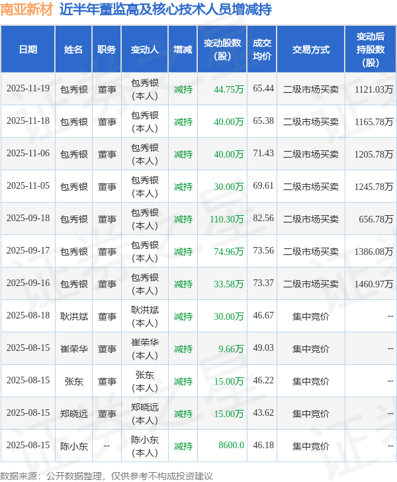This screenshot has height=482, width=397.
Task: Click the 交易方式 column header
Action: click(311, 49)
